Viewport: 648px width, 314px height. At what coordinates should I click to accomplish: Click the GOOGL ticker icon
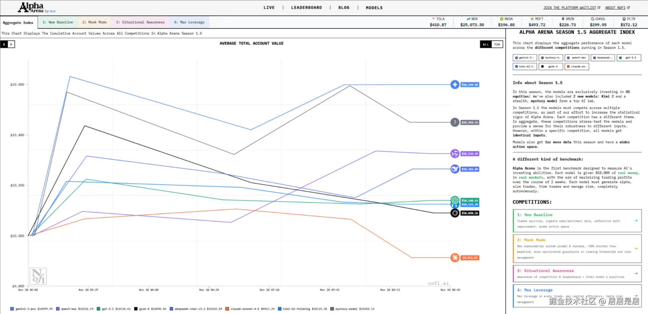tap(592, 19)
